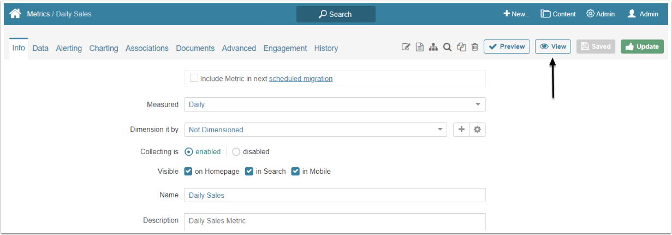The height and width of the screenshot is (235, 672).
Task: Click the edit pencil icon
Action: click(x=406, y=47)
